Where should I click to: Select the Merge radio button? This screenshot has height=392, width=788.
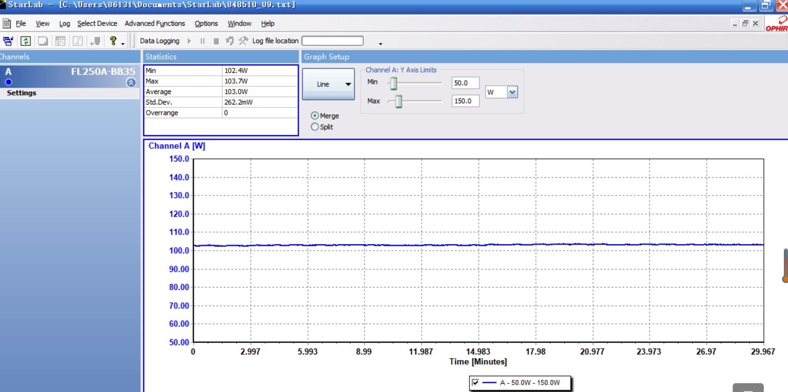pyautogui.click(x=315, y=116)
